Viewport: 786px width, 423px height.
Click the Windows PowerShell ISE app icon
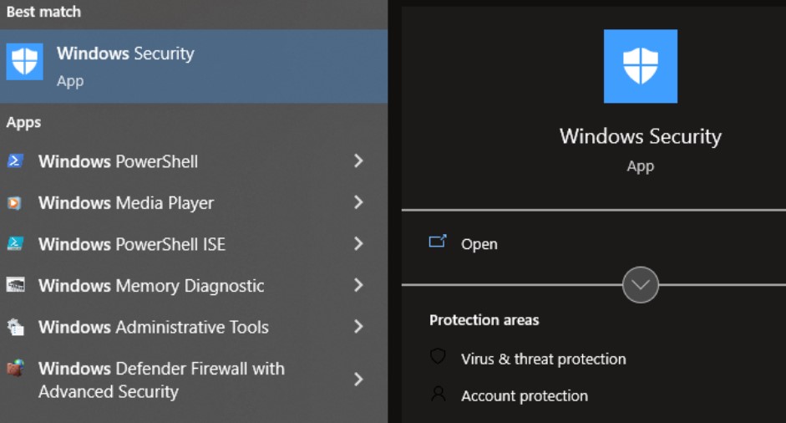coord(15,244)
